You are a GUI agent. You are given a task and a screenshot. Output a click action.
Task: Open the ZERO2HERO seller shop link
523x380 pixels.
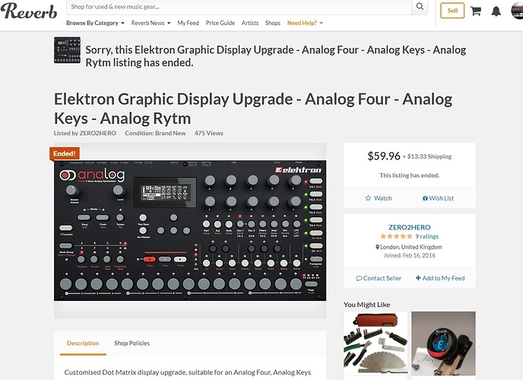(x=409, y=226)
